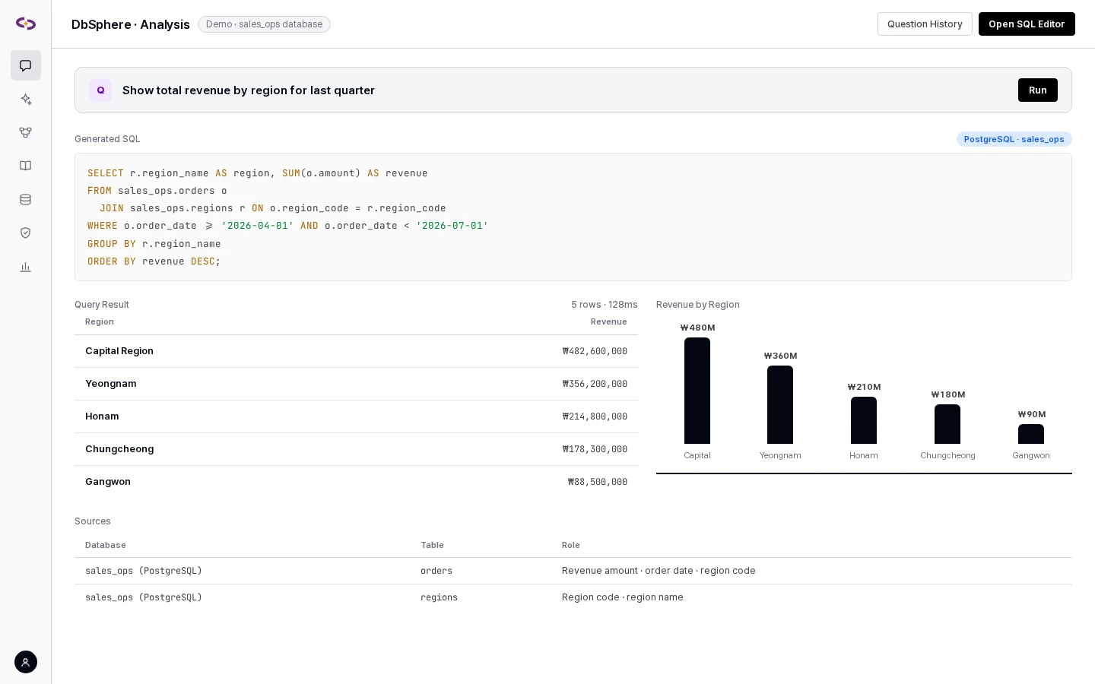Click revenue value ₩88,500,000
Image resolution: width=1095 pixels, height=684 pixels.
(x=598, y=482)
